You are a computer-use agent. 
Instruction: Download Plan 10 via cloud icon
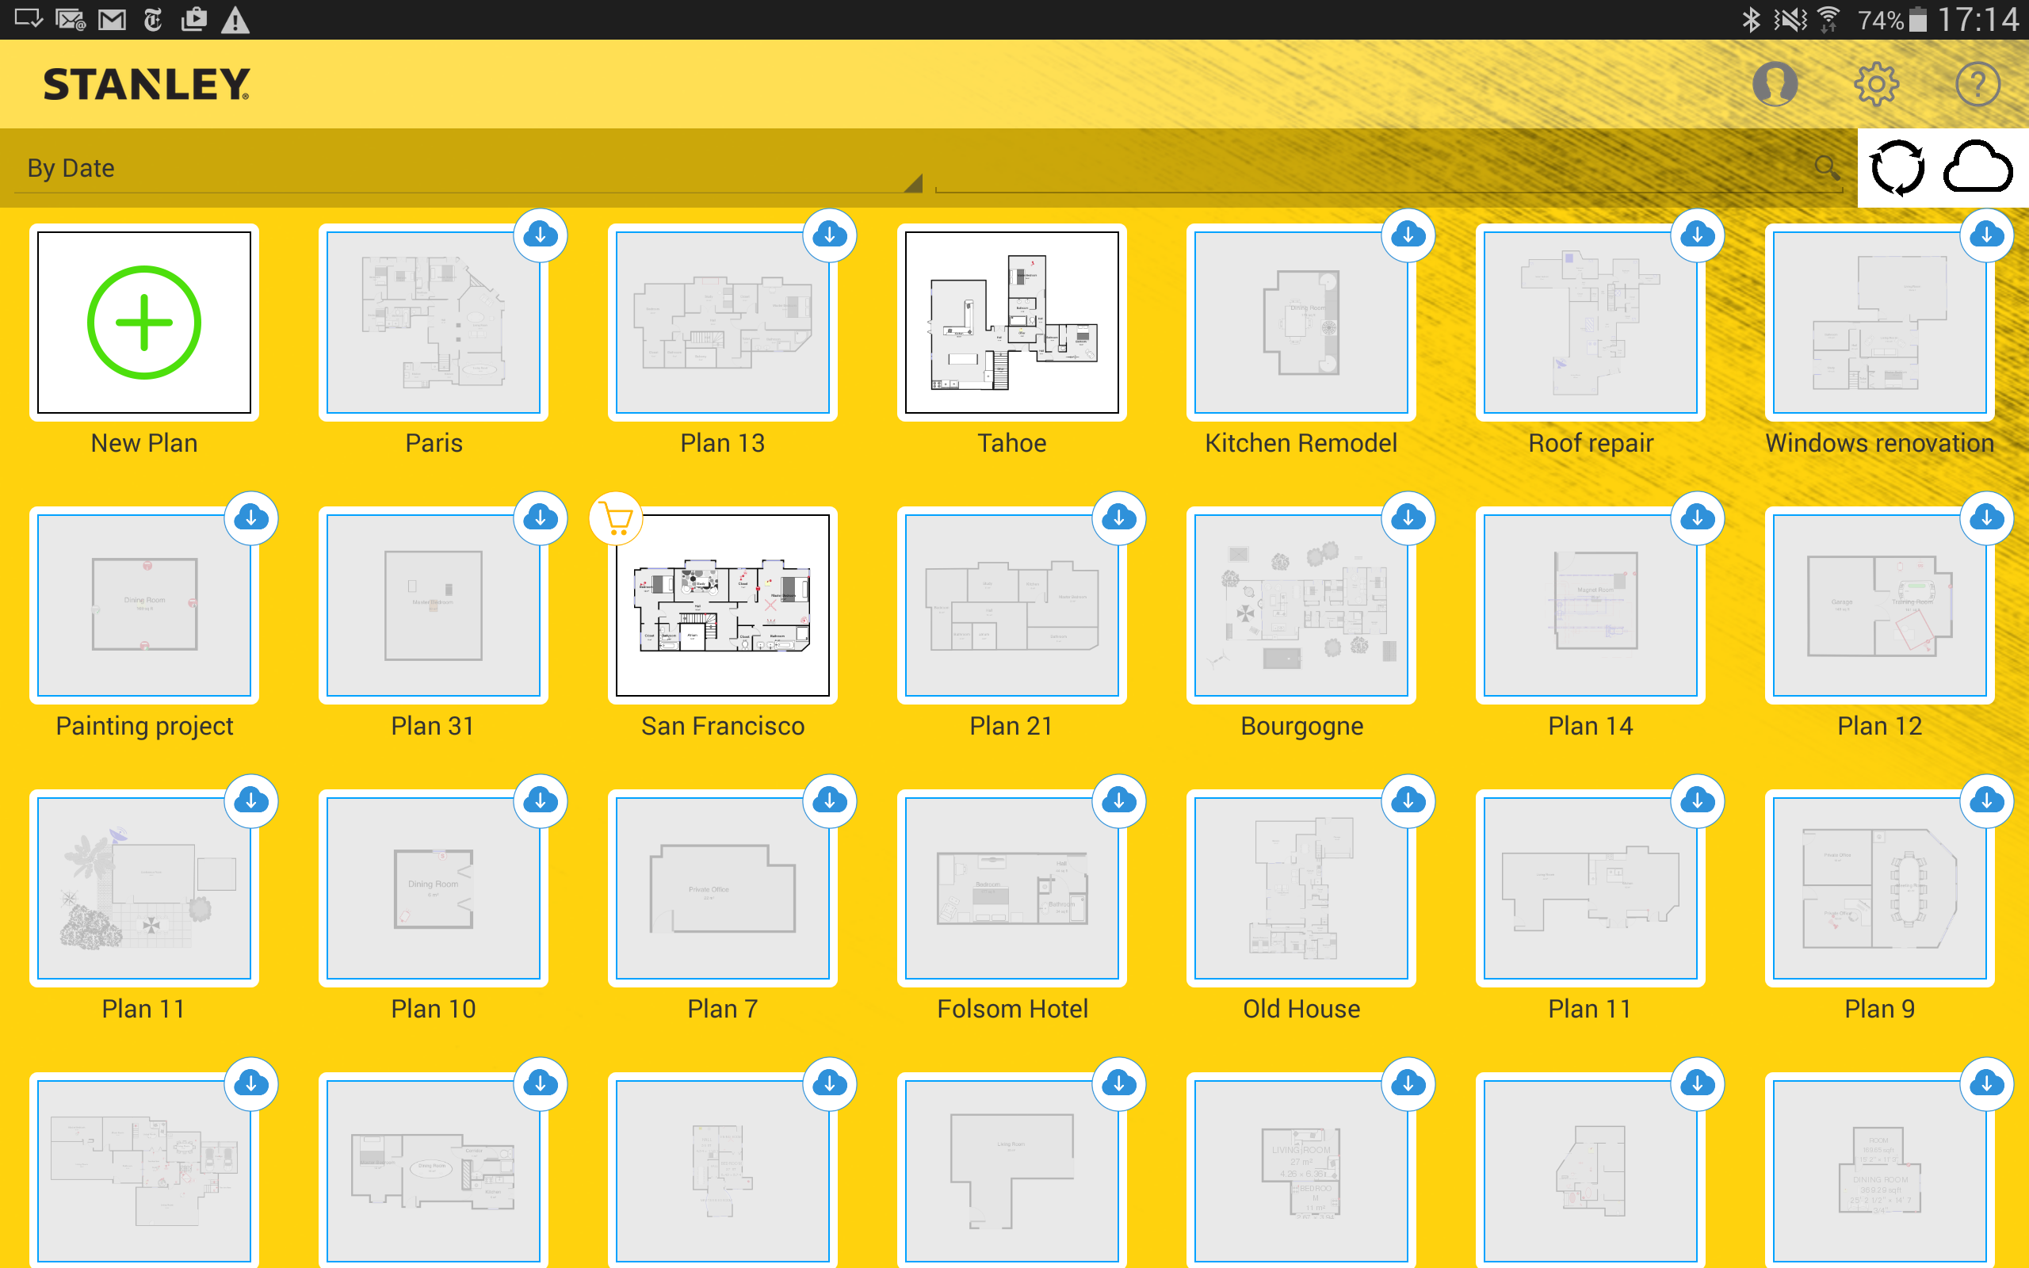point(541,801)
